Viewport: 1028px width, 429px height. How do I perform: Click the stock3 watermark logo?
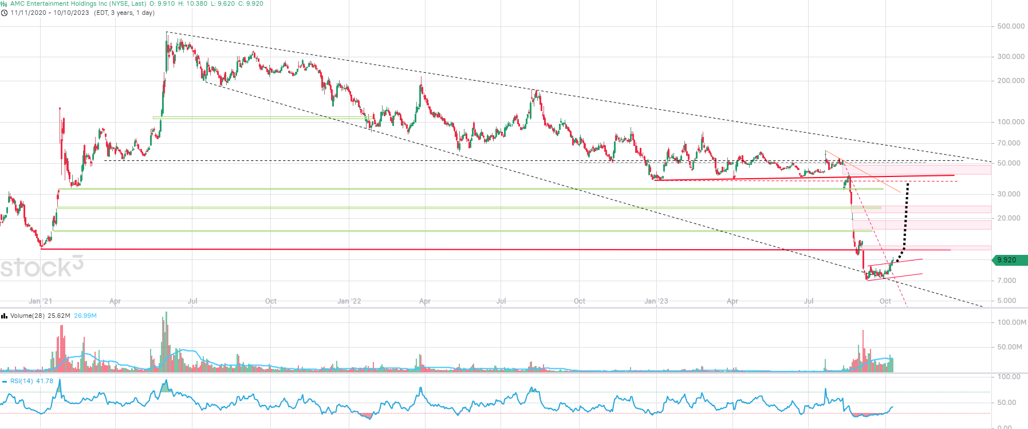click(42, 266)
